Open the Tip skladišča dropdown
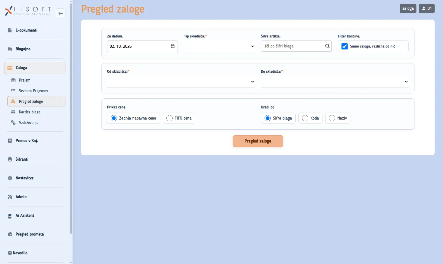Viewport: 443px width, 264px height. 219,46
